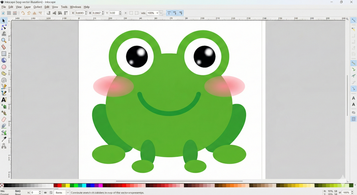Expand the Bants dropdown in status bar
Viewport: 357px width, 195px height.
[68, 193]
